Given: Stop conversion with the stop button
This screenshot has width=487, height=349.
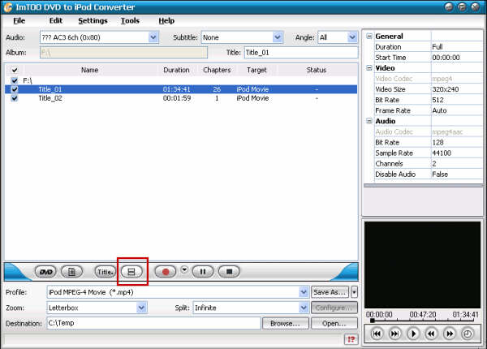Looking at the screenshot, I should tap(229, 272).
